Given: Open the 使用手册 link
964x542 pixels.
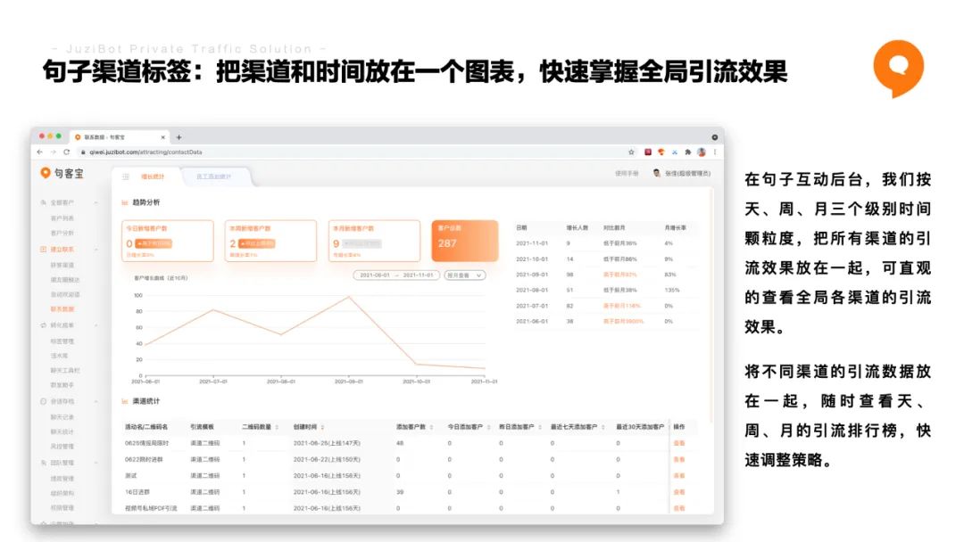Looking at the screenshot, I should pyautogui.click(x=627, y=174).
